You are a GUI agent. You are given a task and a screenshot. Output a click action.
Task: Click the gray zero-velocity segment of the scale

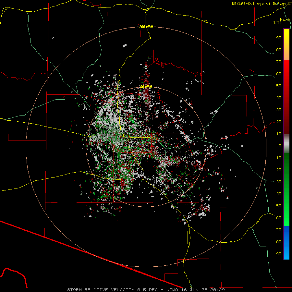point(286,144)
